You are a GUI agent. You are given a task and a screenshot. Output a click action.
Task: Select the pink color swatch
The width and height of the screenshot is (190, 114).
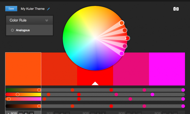pyautogui.click(x=131, y=69)
